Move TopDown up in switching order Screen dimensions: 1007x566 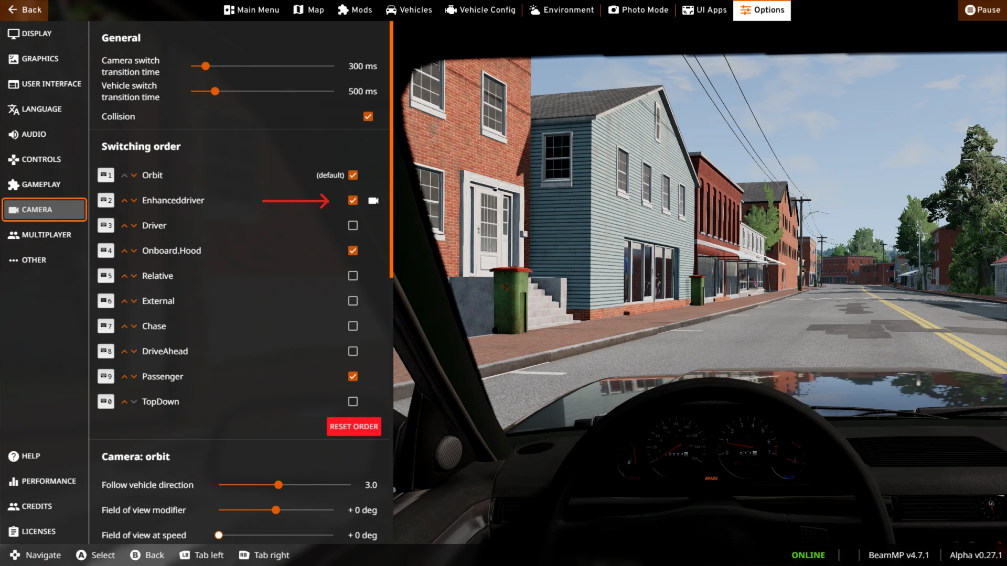(124, 401)
